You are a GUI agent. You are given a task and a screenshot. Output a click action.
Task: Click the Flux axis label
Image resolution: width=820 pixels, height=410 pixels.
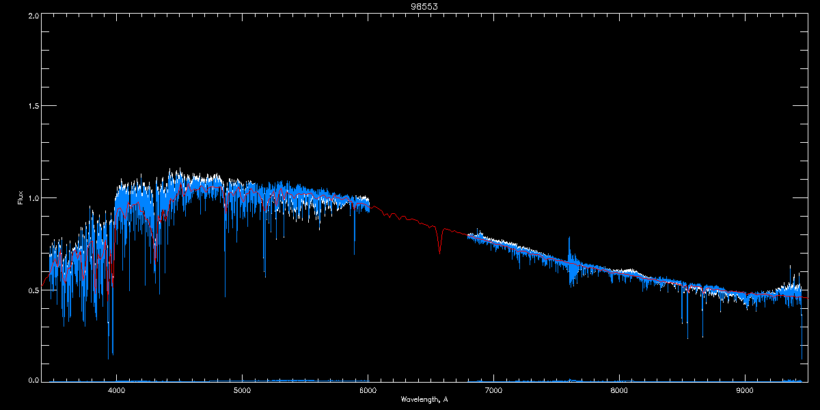click(20, 198)
